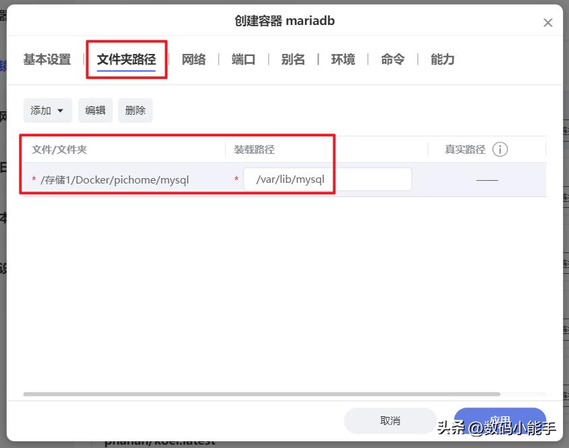Viewport: 569px width, 448px height.
Task: Click the 取消 button
Action: pyautogui.click(x=390, y=421)
